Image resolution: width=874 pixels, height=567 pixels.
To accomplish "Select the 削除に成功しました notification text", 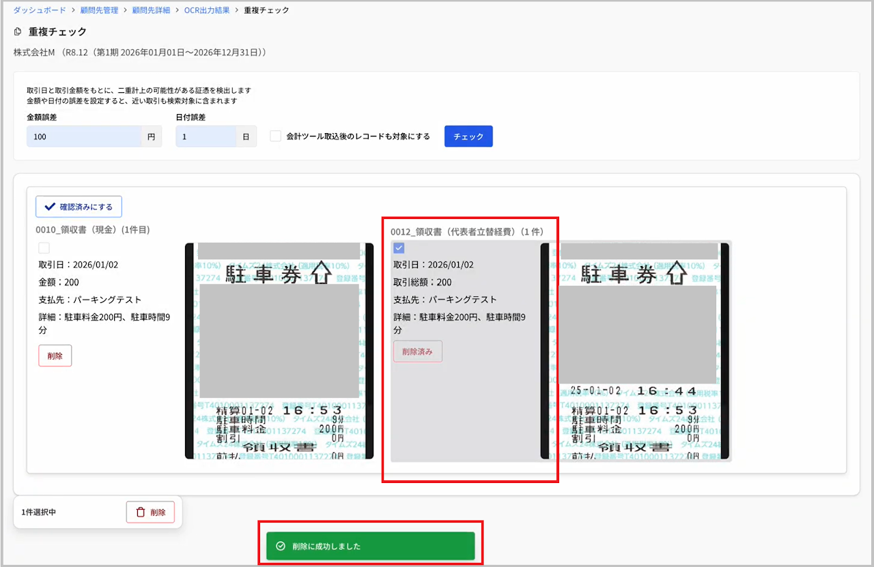I will click(x=326, y=547).
